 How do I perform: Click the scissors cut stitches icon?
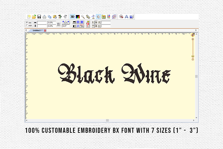82,26
